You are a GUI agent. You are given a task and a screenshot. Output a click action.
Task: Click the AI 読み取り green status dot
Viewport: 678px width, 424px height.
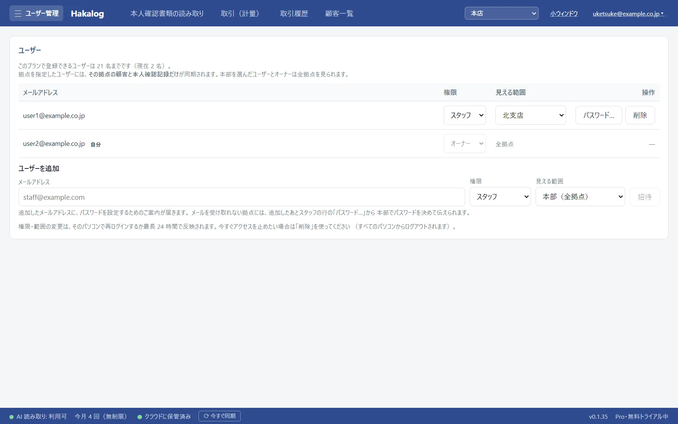point(12,417)
